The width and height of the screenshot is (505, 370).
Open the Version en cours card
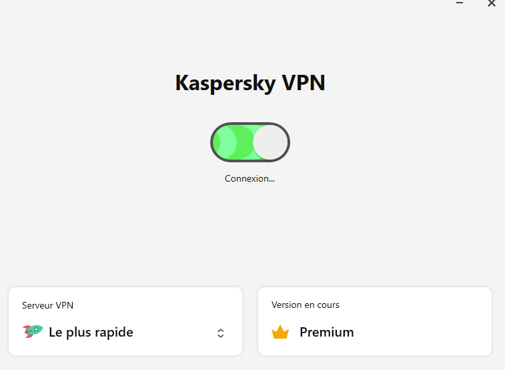[375, 321]
